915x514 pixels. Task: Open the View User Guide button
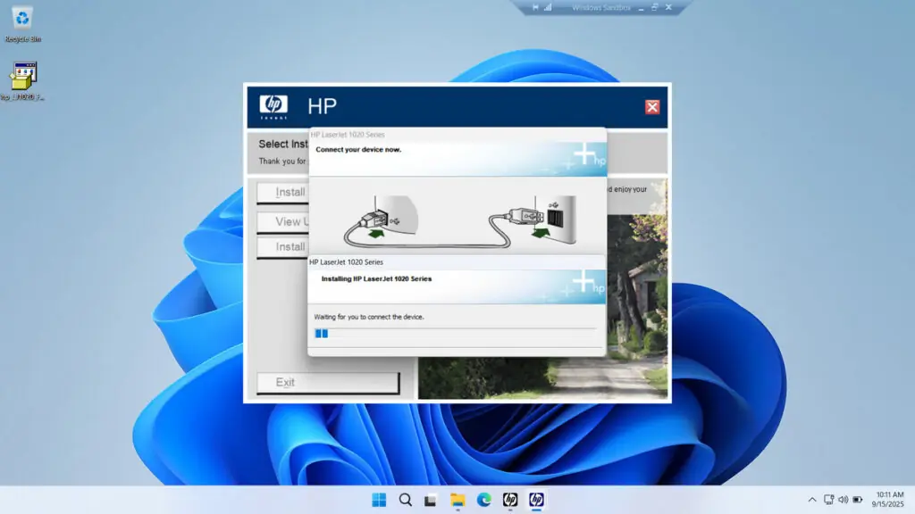click(283, 221)
